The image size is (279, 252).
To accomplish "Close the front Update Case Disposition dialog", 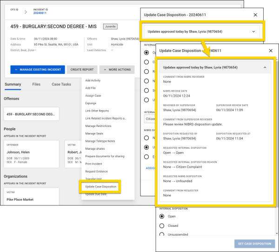I will click(271, 50).
